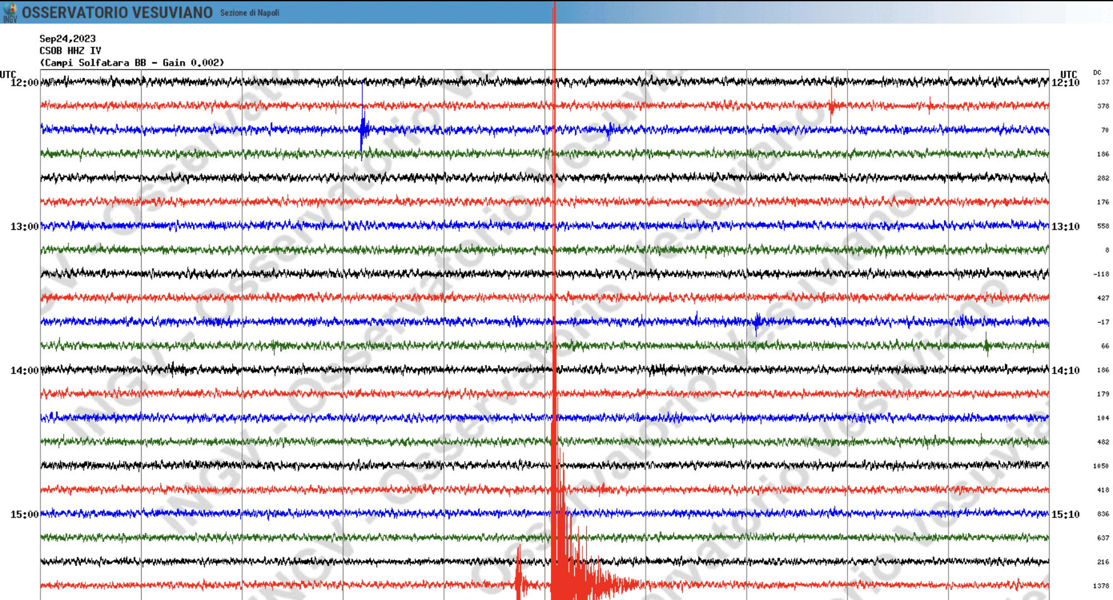Click the OSSERVATORIO VESUVIANO title

(x=117, y=13)
